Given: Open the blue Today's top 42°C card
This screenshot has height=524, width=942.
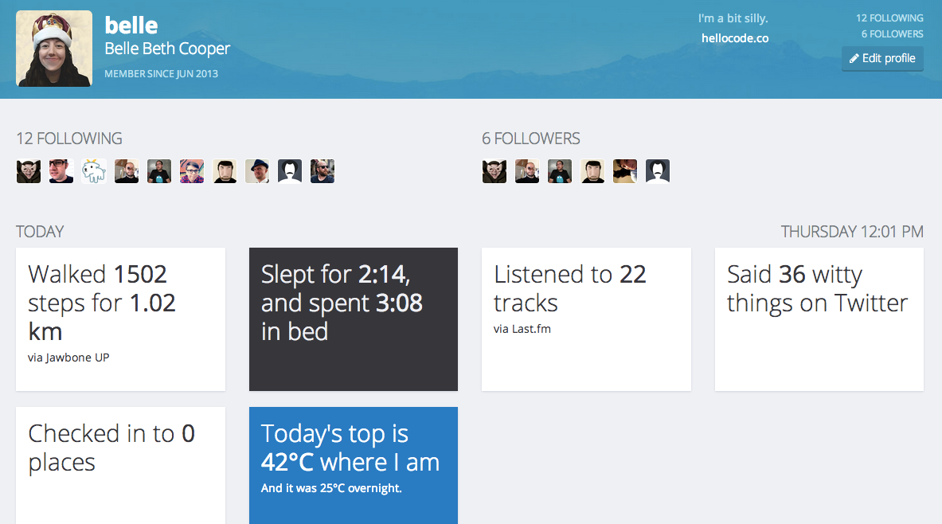Looking at the screenshot, I should (x=354, y=466).
